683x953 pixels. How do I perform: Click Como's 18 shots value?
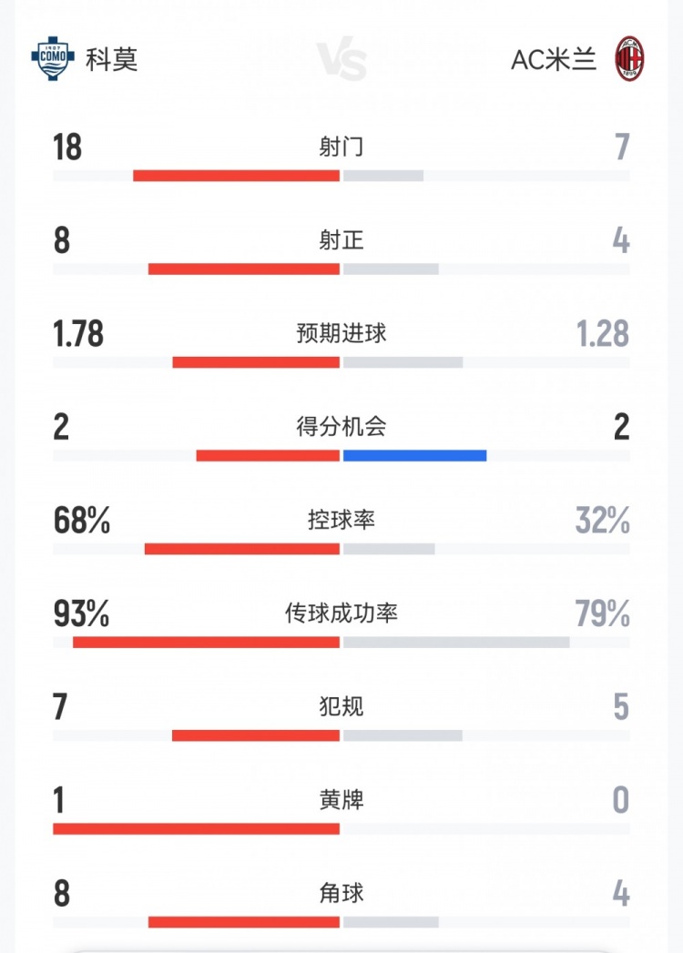(x=67, y=147)
